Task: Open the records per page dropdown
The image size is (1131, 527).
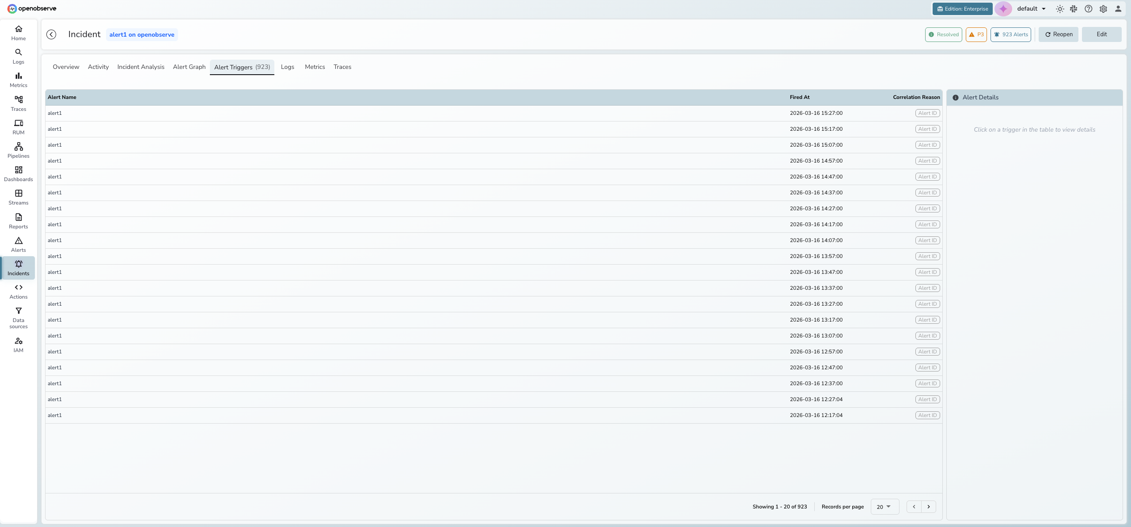Action: (x=884, y=507)
